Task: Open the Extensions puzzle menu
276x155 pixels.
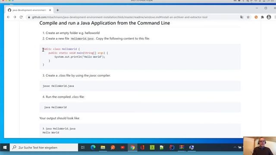Action: click(263, 17)
